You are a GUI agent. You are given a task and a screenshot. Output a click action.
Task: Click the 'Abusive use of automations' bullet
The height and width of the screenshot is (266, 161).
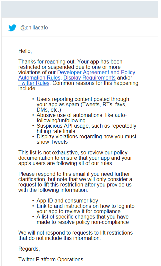click(x=82, y=118)
